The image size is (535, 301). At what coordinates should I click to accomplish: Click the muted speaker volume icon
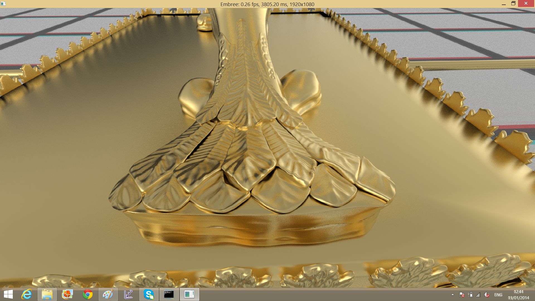click(x=487, y=295)
